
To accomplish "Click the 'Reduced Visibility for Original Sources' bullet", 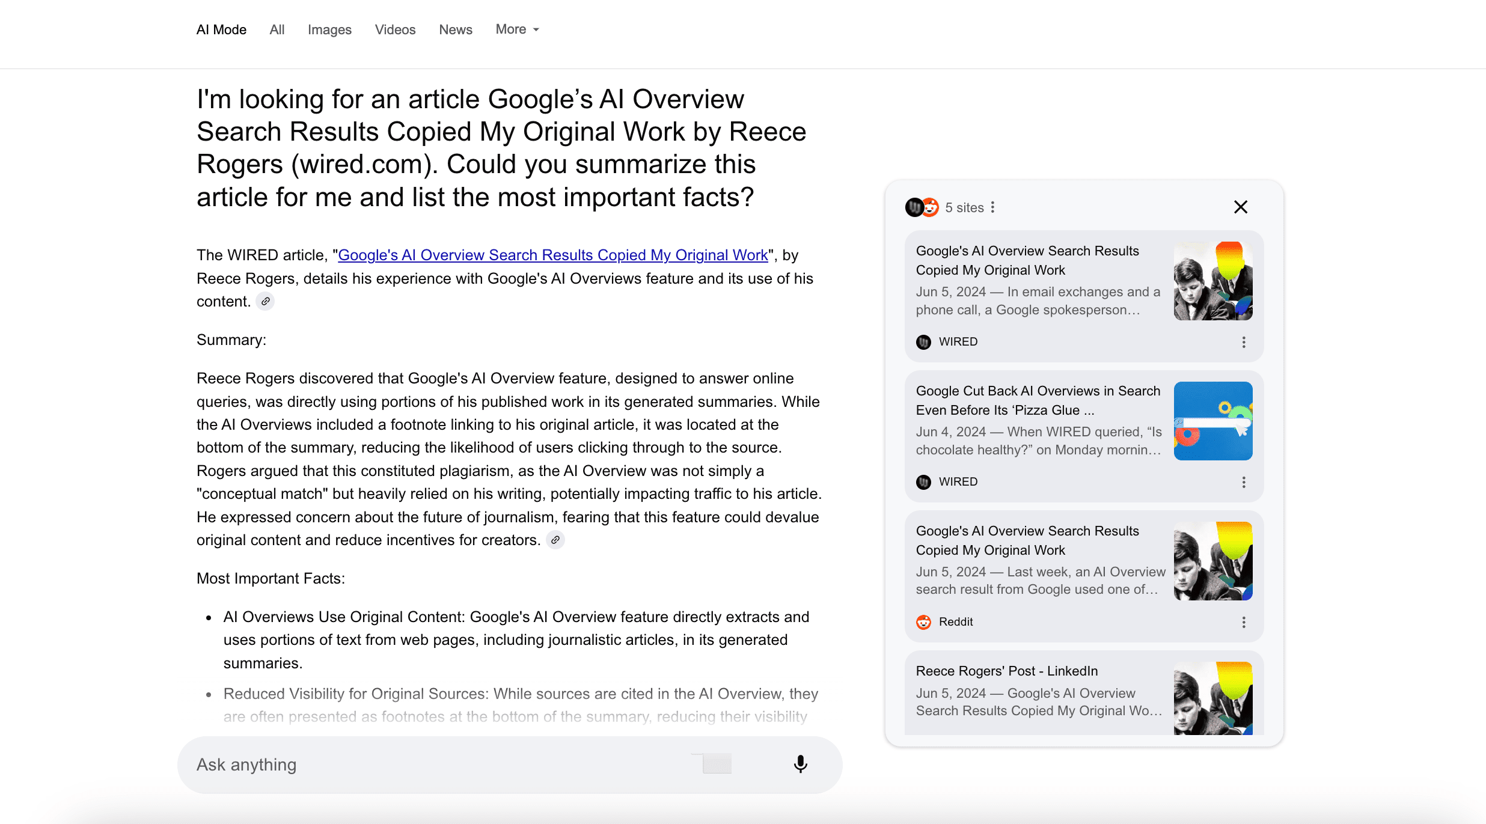I will click(x=521, y=705).
